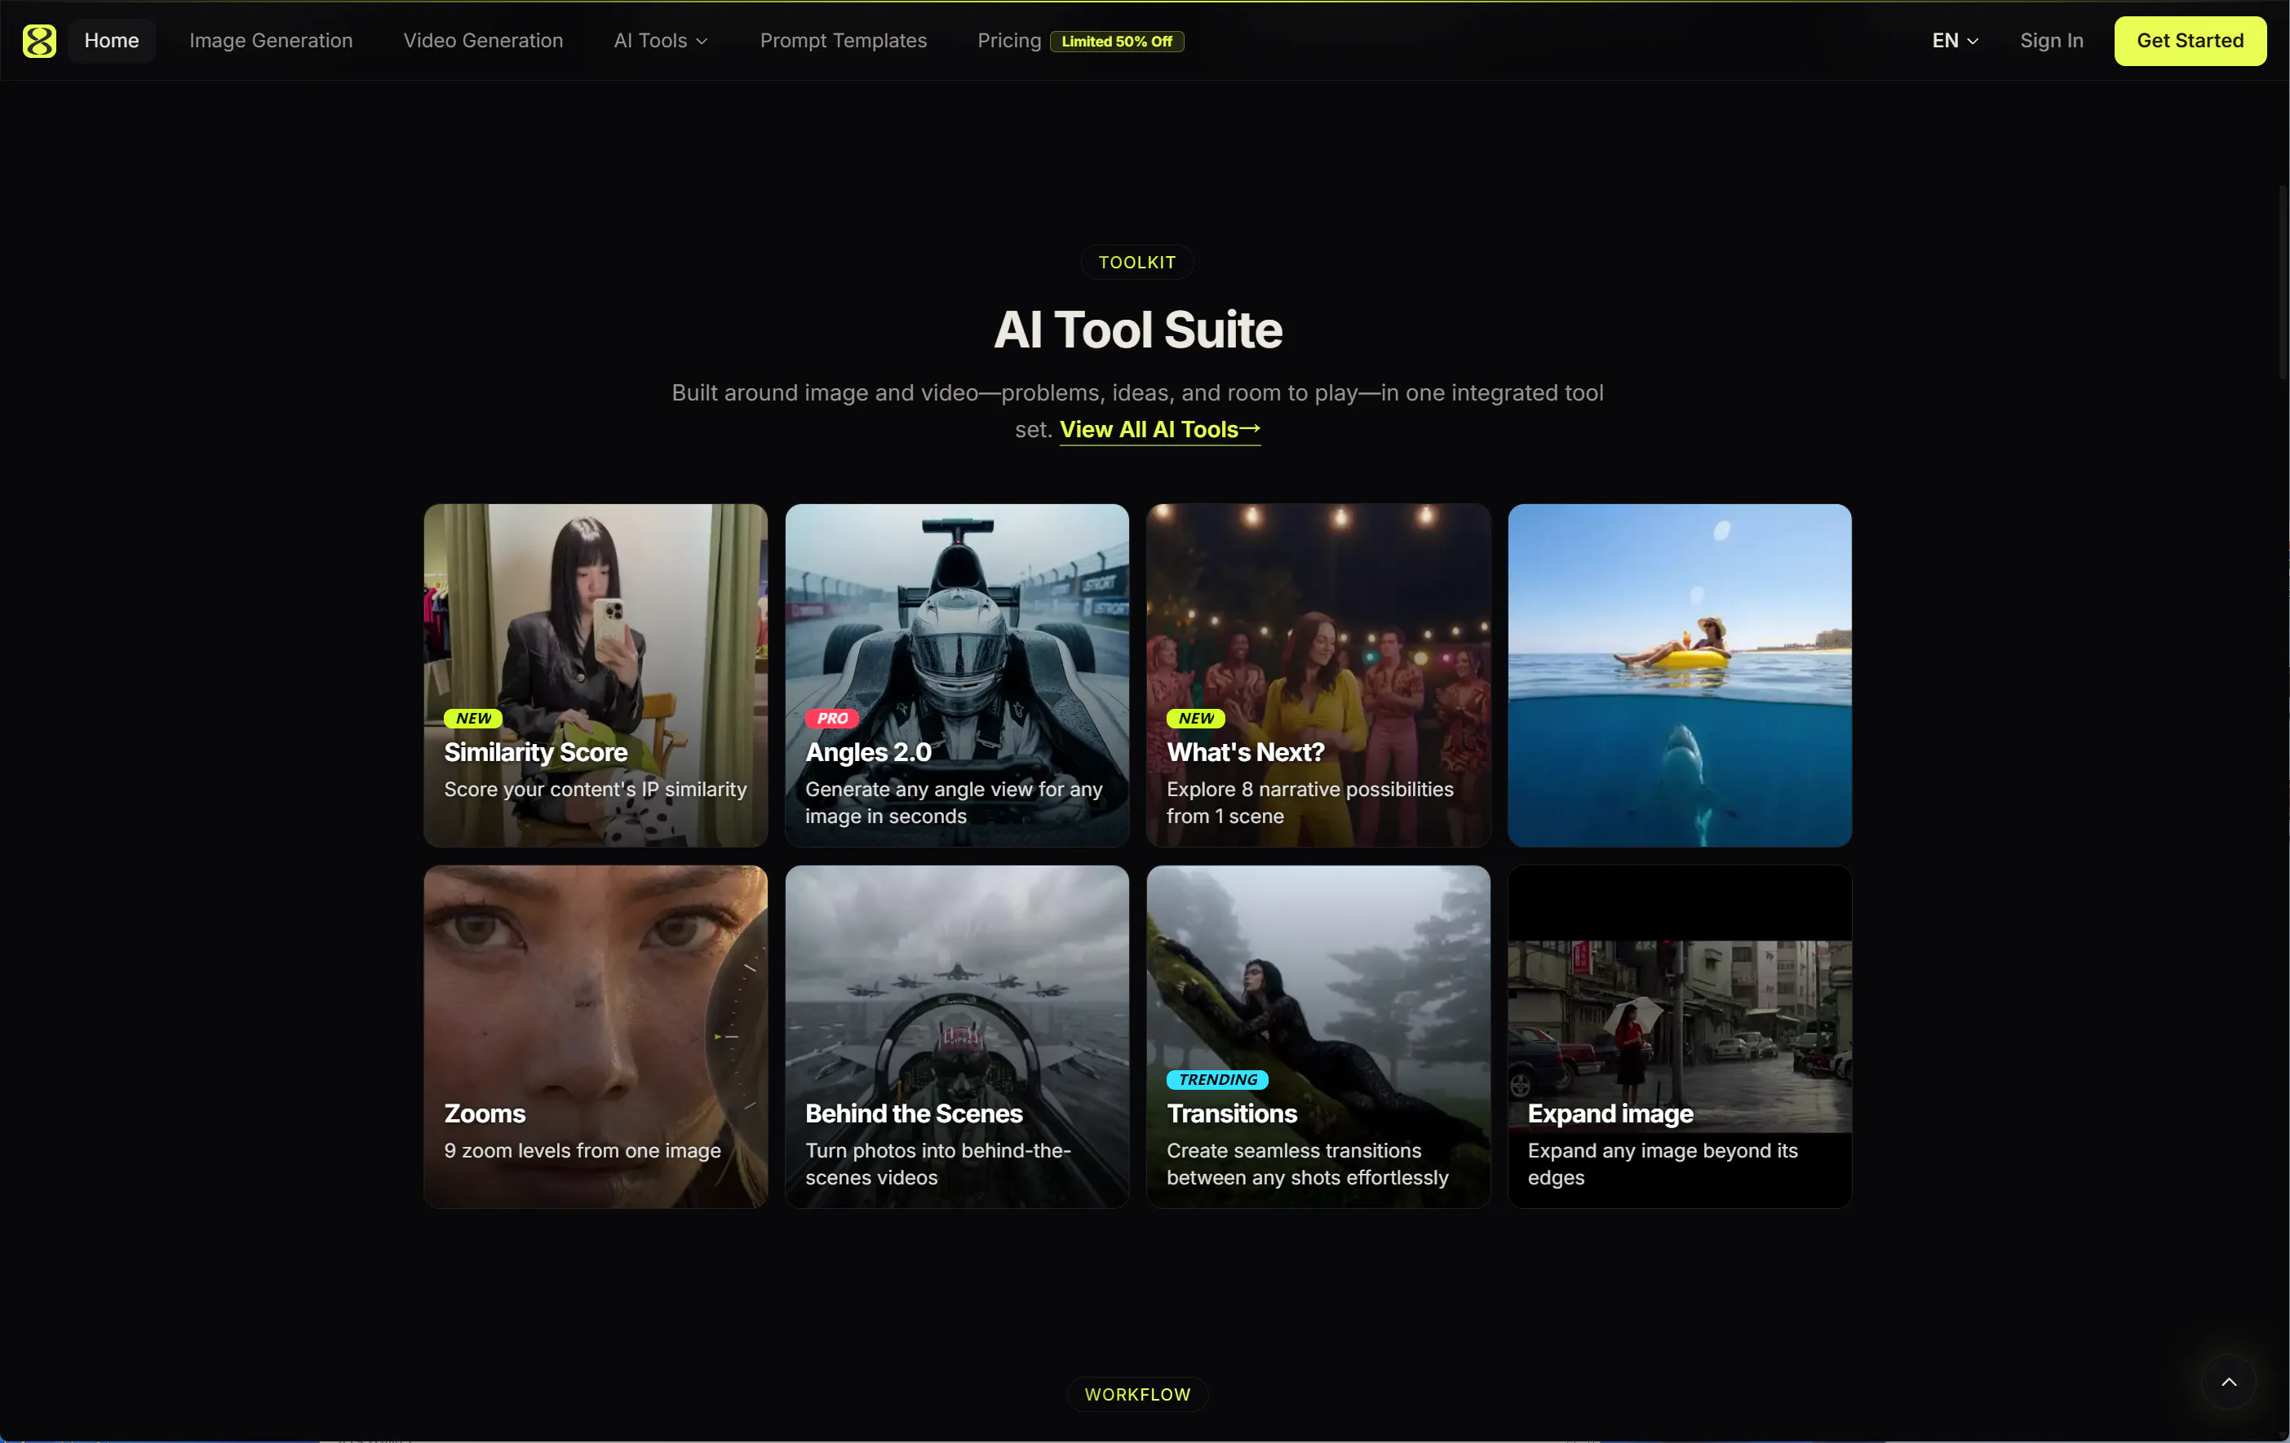Open the Zooms tool card

pos(596,1037)
